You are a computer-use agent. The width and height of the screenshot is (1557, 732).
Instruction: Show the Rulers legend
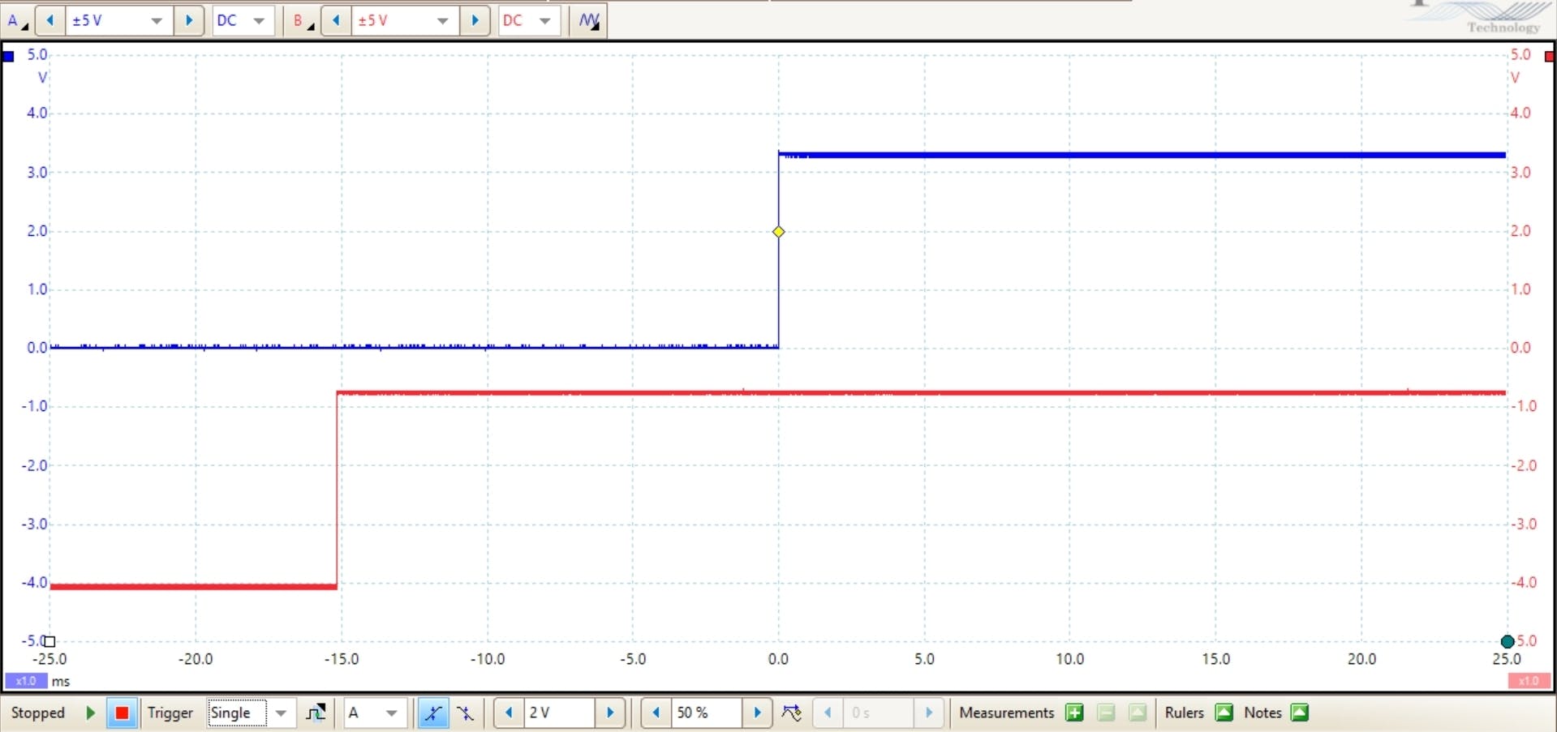point(1224,713)
